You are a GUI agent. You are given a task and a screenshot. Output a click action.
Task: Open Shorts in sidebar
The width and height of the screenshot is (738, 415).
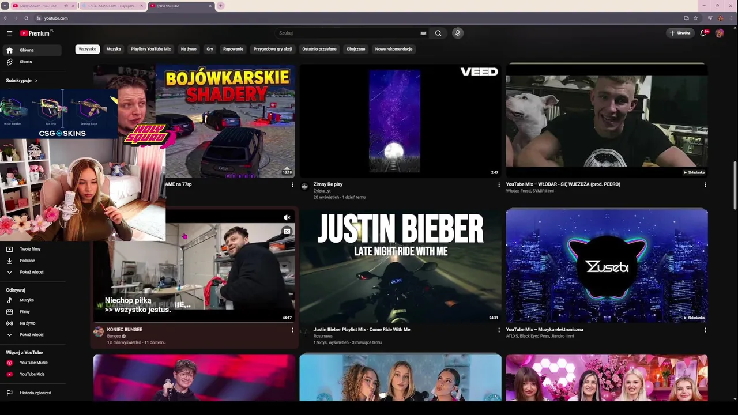click(32, 62)
